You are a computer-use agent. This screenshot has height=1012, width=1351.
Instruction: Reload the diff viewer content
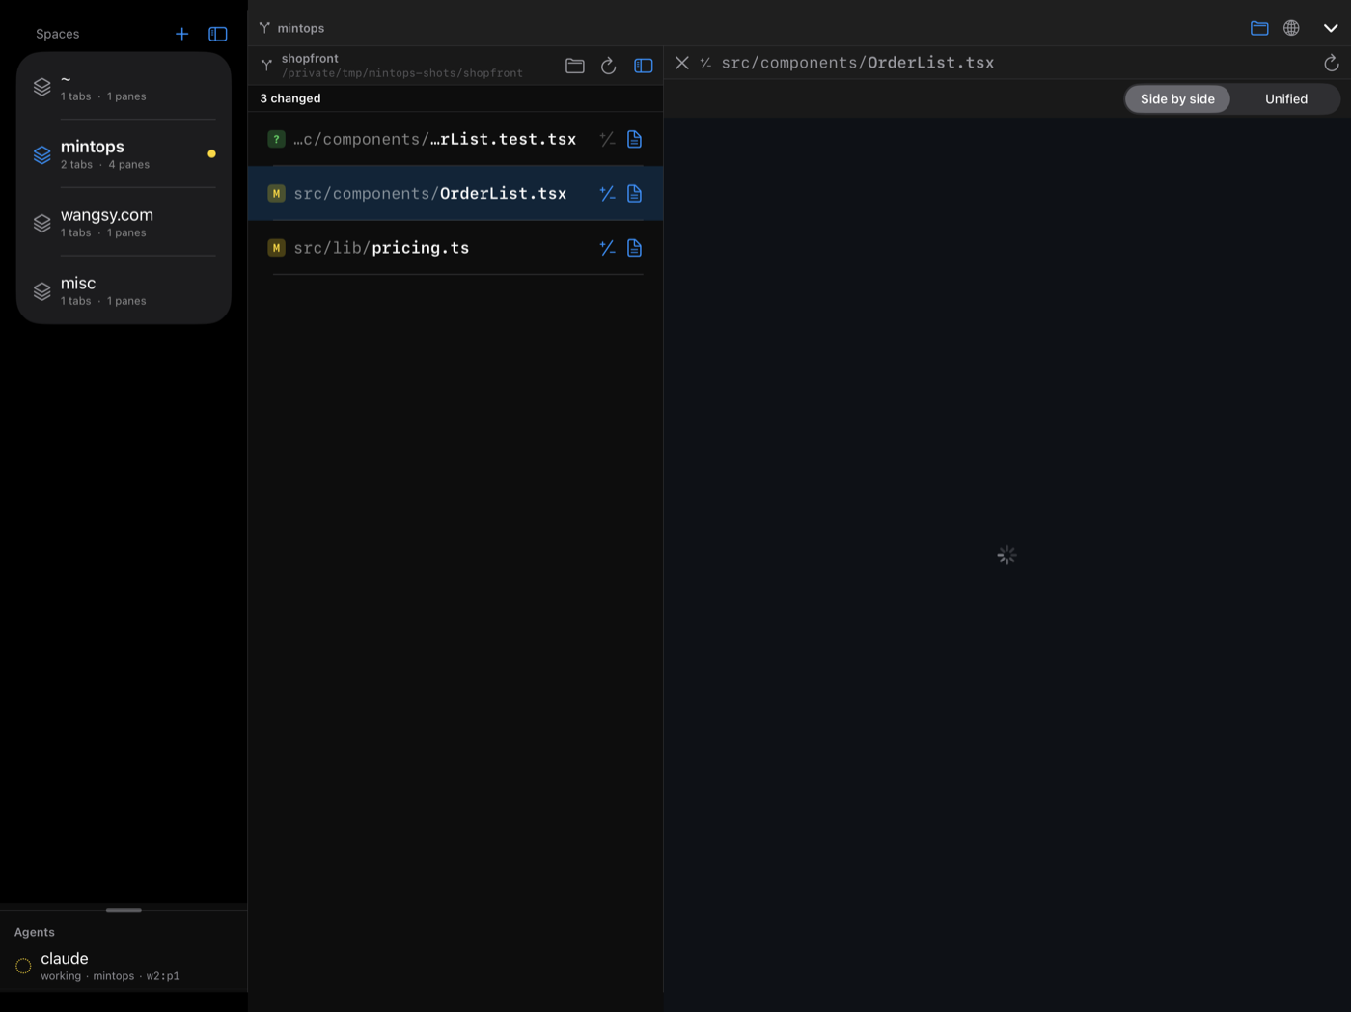1332,63
